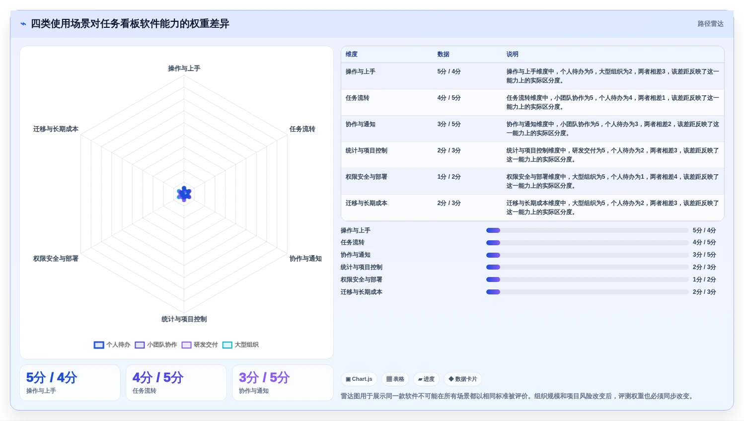
Task: Click the 表格 tag chip
Action: pyautogui.click(x=395, y=379)
